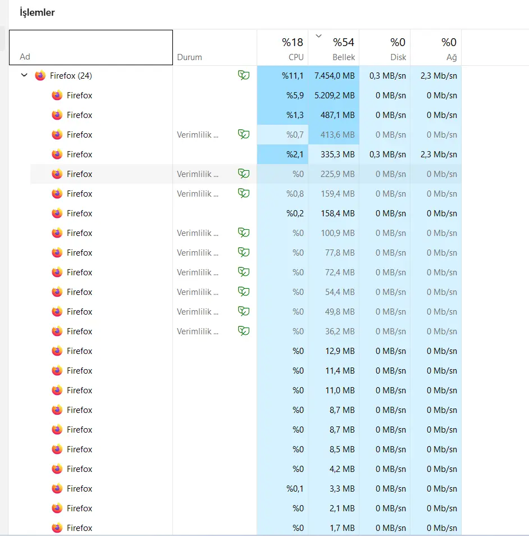The width and height of the screenshot is (529, 536).
Task: Click Firefox icon of the 487,1 MB process
Action: 57,115
